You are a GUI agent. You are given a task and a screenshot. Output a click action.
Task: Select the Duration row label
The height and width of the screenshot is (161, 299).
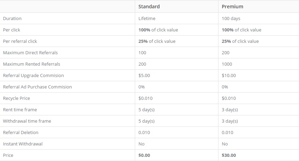(12, 18)
